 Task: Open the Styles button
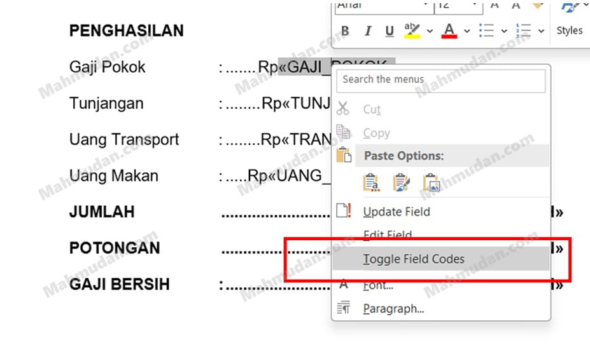[569, 30]
